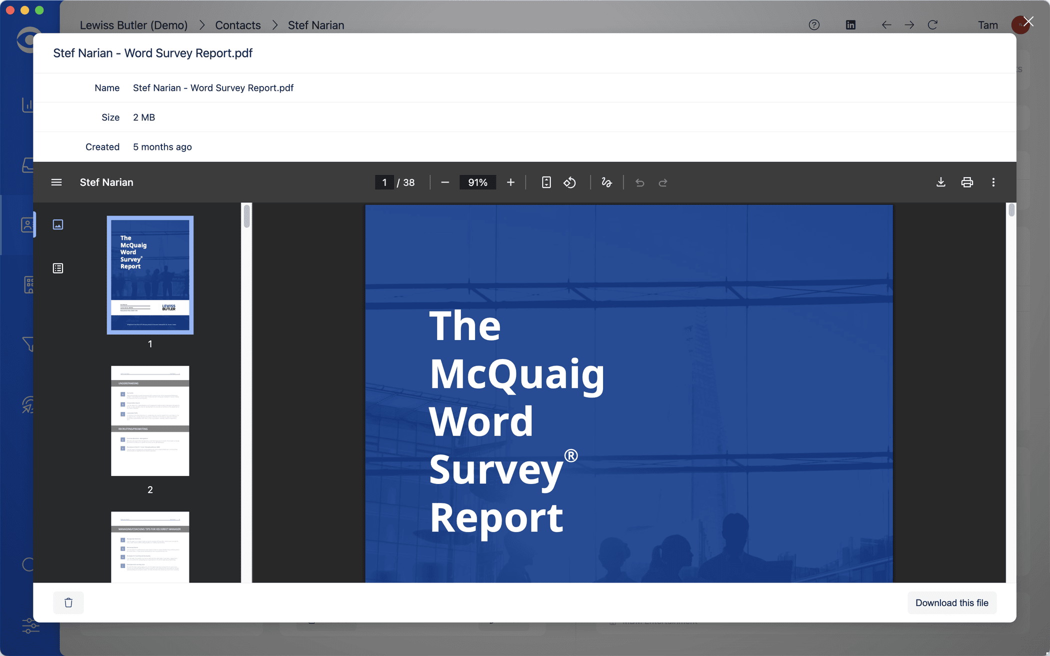Image resolution: width=1050 pixels, height=656 pixels.
Task: Click the undo annotation arrow
Action: coord(639,182)
